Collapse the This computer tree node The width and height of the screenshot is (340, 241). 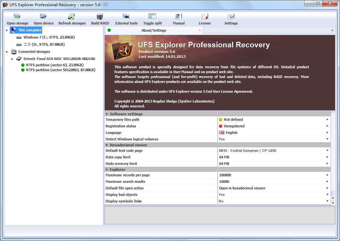[7, 30]
